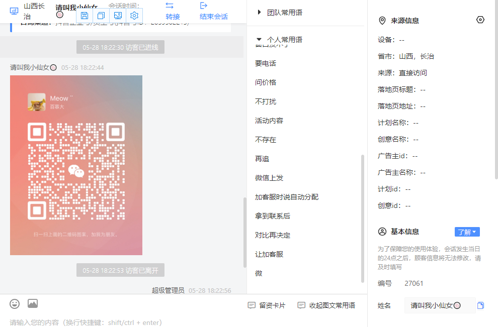Select the 再追 quick phrase

click(x=262, y=159)
